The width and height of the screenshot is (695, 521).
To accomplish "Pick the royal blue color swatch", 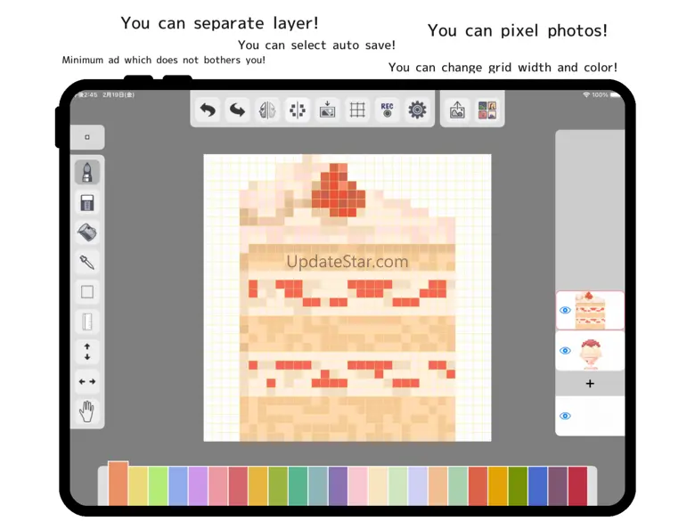I will (x=538, y=486).
